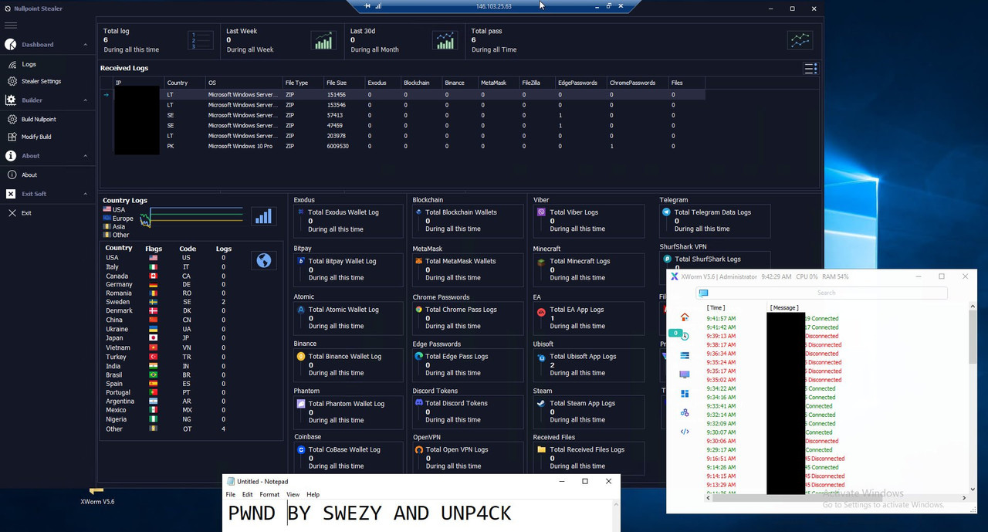Click the Total log numbered list icon
The height and width of the screenshot is (532, 988).
(x=201, y=40)
